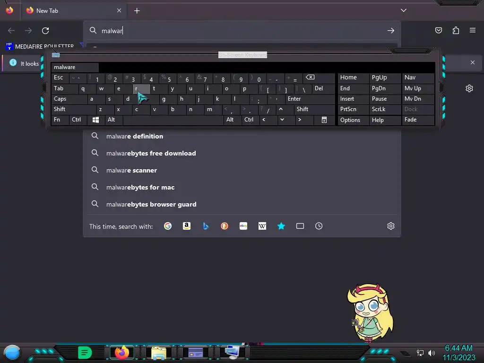Open search settings gear in suggestions
Viewport: 484px width, 363px height.
click(x=391, y=226)
